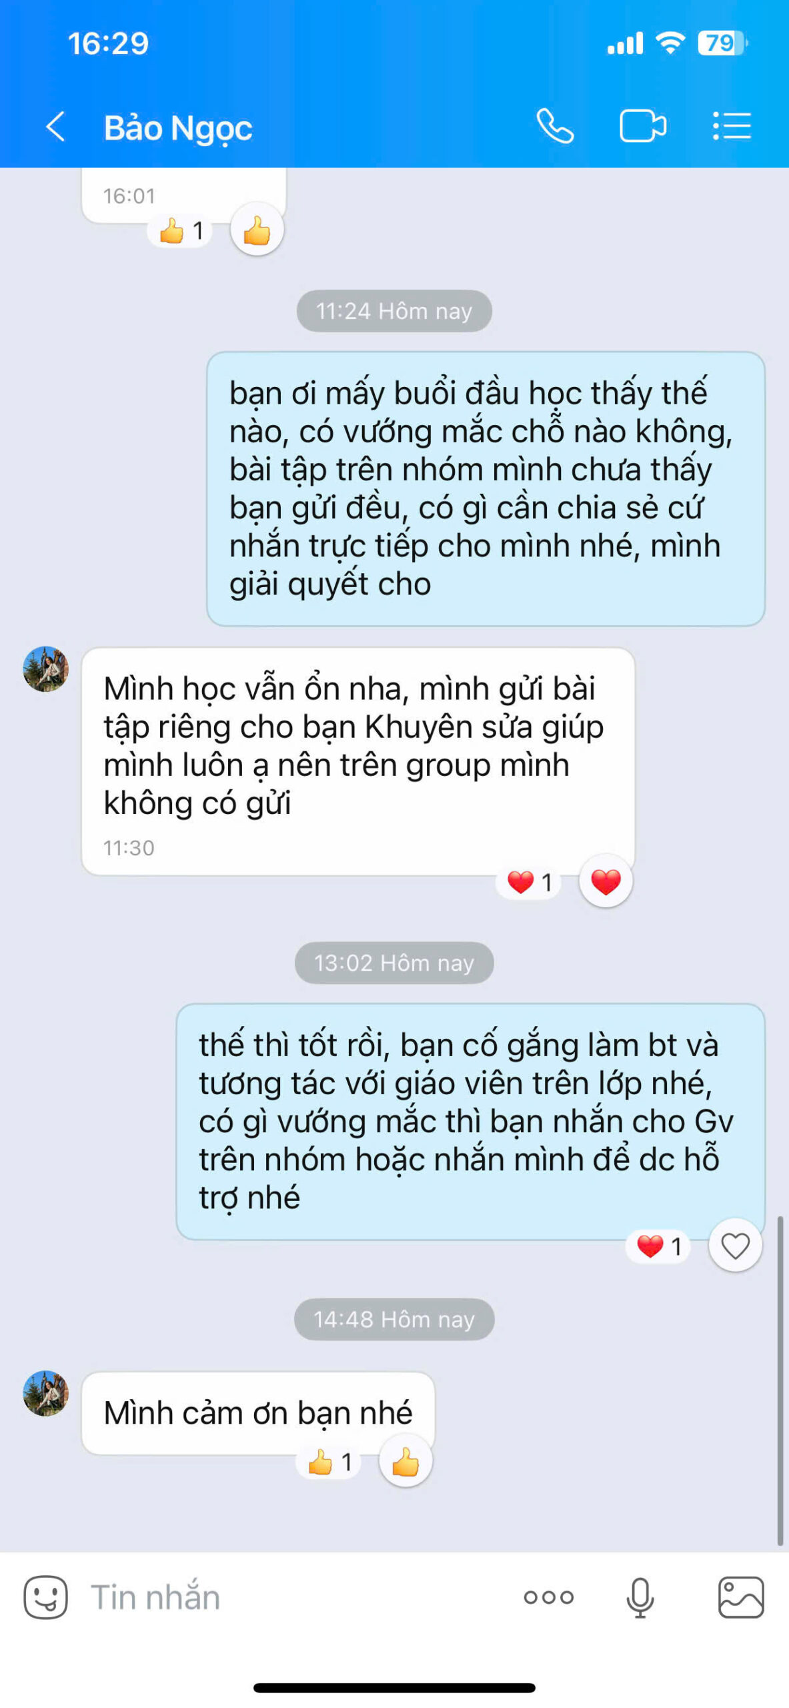This screenshot has height=1708, width=789.
Task: Toggle thumbs-up reaction on 'Mình cảm ơn bạn nhé'
Action: (x=406, y=1462)
